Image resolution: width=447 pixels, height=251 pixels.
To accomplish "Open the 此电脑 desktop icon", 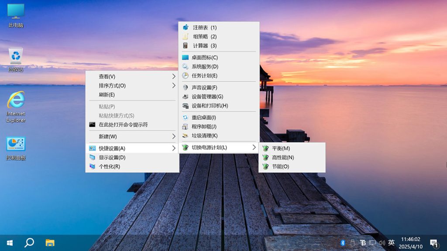I will pyautogui.click(x=16, y=16).
